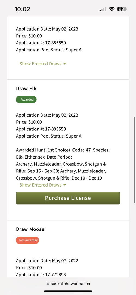136x295 pixels.
Task: Click the lock icon in the address bar
Action: tap(48, 284)
